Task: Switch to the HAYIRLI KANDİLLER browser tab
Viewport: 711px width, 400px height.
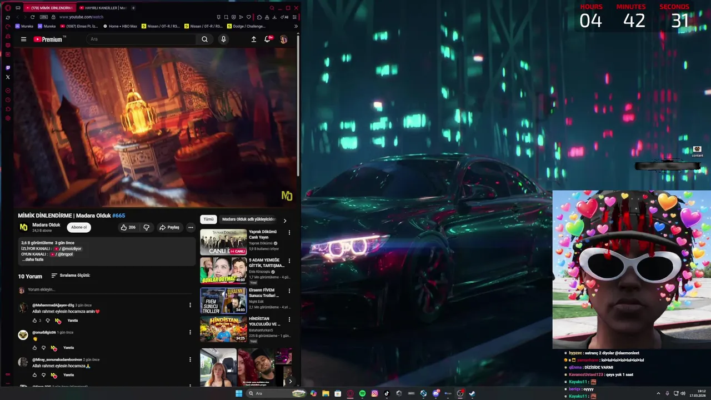Action: coord(103,8)
